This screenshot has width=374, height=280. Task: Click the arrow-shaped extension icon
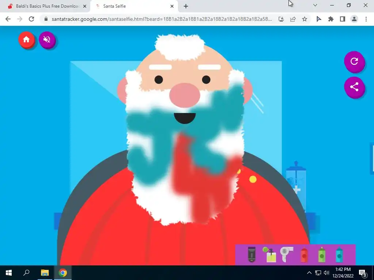point(319,19)
